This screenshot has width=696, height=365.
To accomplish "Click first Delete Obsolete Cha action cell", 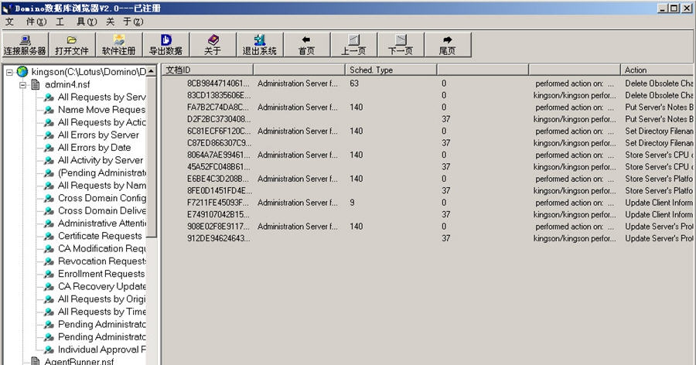I will point(659,84).
